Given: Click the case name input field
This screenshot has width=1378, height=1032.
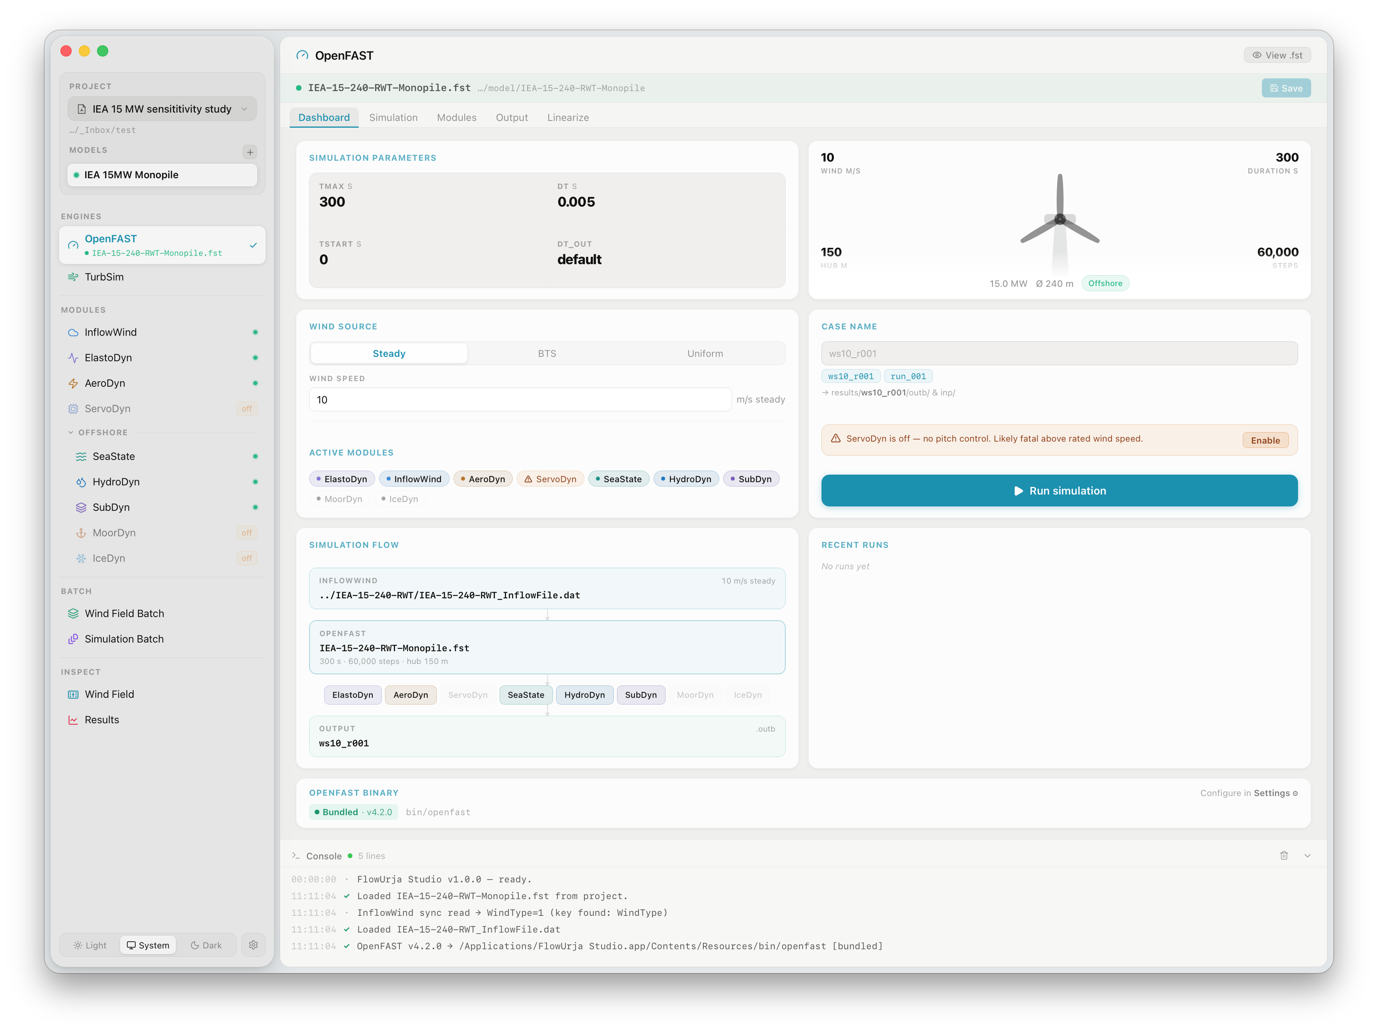Looking at the screenshot, I should (1059, 353).
